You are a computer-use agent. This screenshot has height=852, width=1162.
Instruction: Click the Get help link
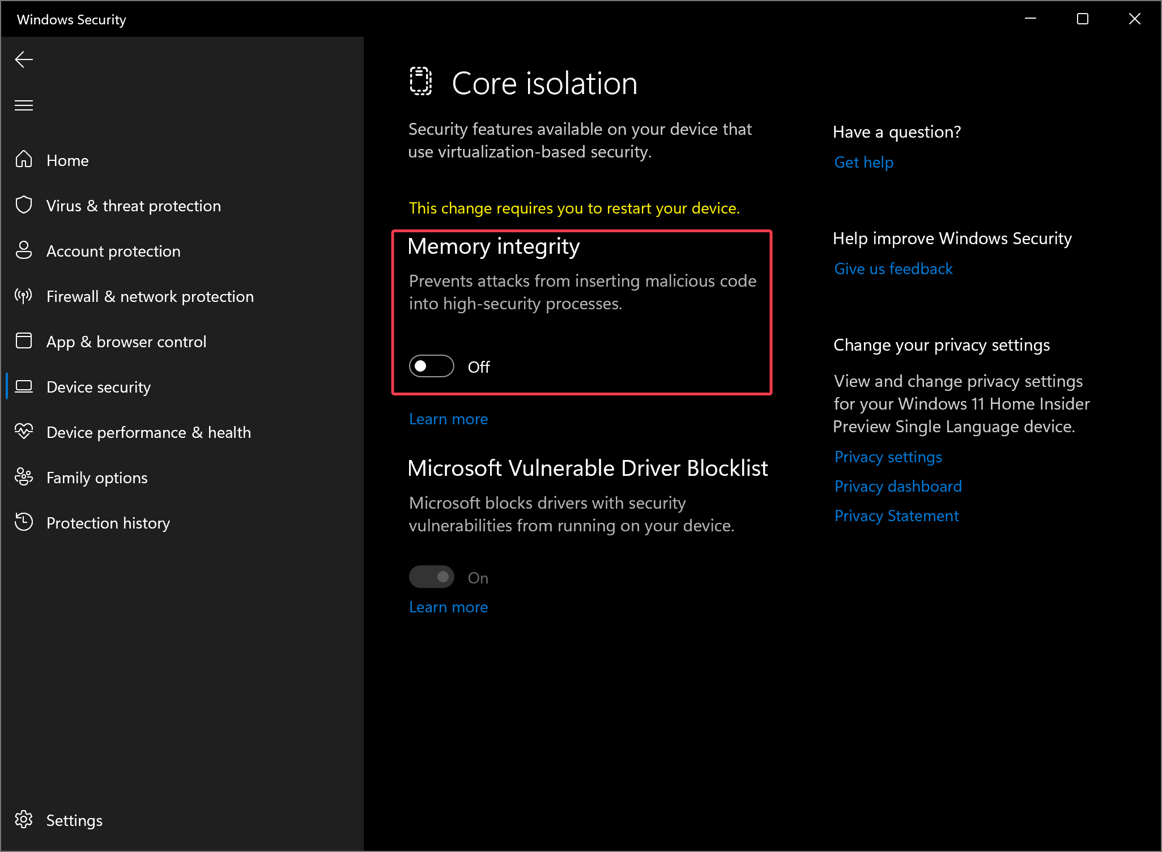point(863,162)
